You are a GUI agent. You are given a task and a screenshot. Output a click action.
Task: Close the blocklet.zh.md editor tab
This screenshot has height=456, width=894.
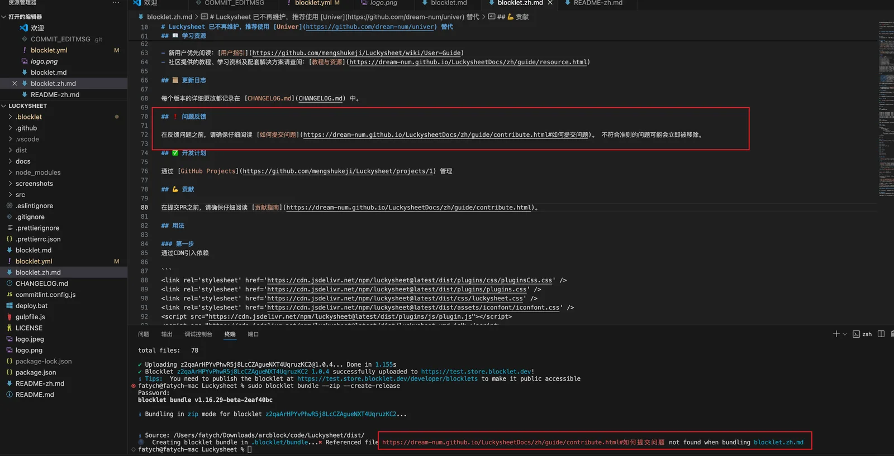coord(550,3)
